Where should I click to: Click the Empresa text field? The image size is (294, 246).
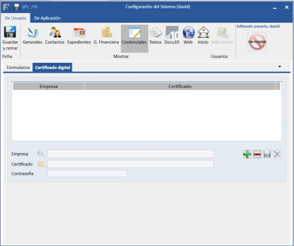(130, 154)
